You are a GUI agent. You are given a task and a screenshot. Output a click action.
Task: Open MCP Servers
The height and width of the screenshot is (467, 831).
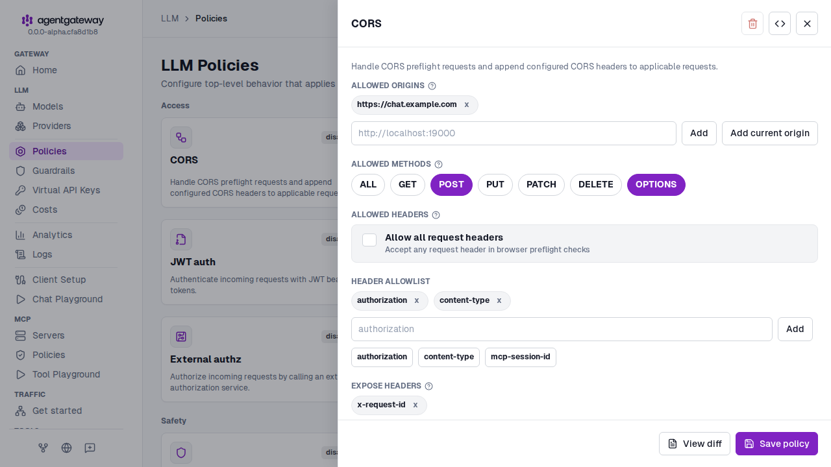[66, 335]
